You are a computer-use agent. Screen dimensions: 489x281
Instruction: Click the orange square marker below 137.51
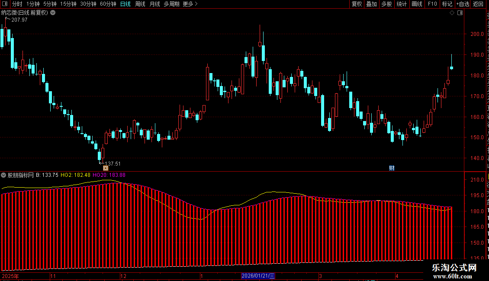106,168
